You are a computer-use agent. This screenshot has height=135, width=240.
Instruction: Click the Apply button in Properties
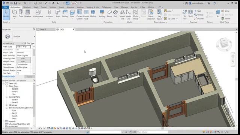[30, 76]
